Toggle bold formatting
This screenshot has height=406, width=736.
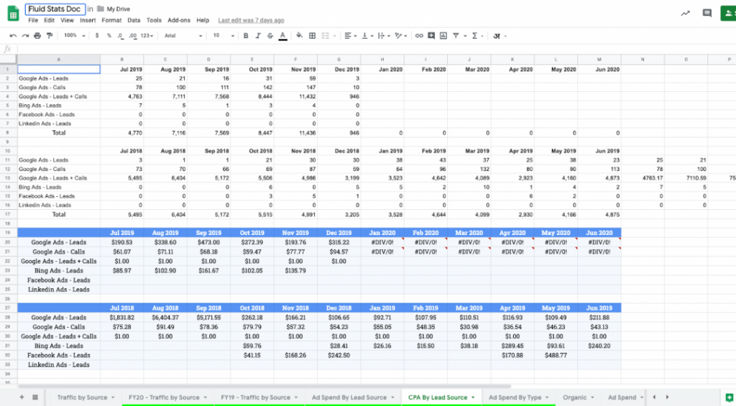pos(246,35)
